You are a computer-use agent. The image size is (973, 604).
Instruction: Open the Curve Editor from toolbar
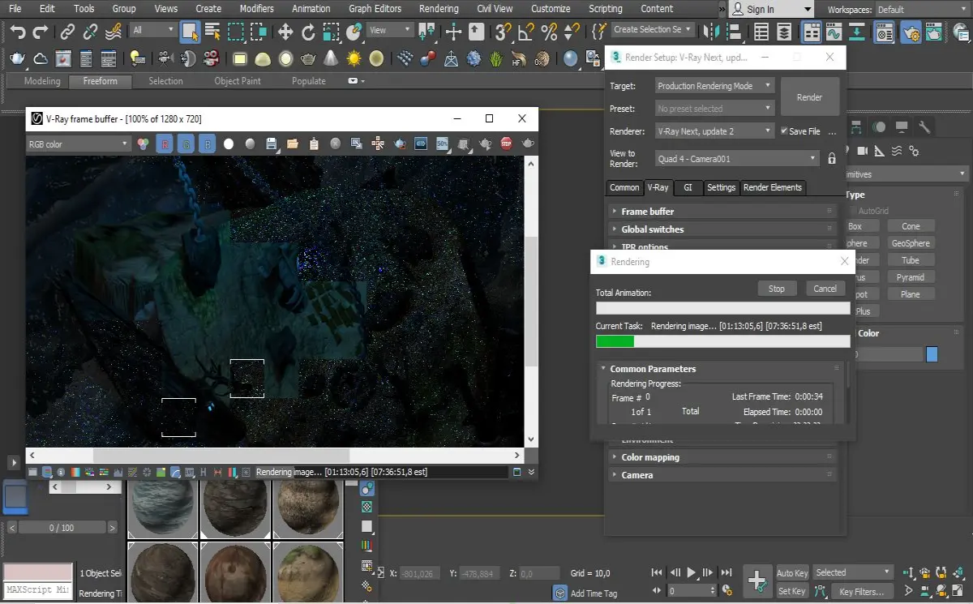pyautogui.click(x=834, y=32)
